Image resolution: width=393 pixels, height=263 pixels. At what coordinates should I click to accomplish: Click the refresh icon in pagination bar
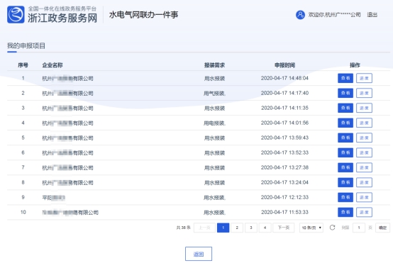[332, 228]
